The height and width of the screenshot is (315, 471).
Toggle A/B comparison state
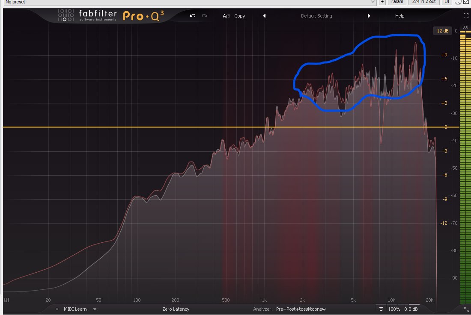(x=226, y=16)
